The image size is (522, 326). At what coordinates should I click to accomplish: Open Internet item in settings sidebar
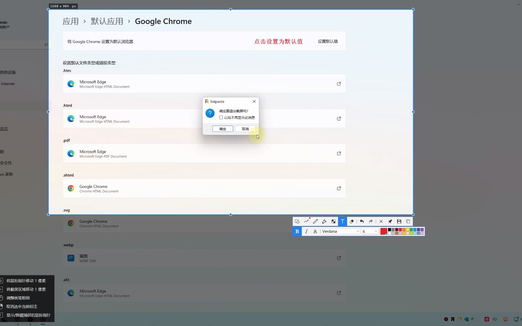[x=8, y=84]
